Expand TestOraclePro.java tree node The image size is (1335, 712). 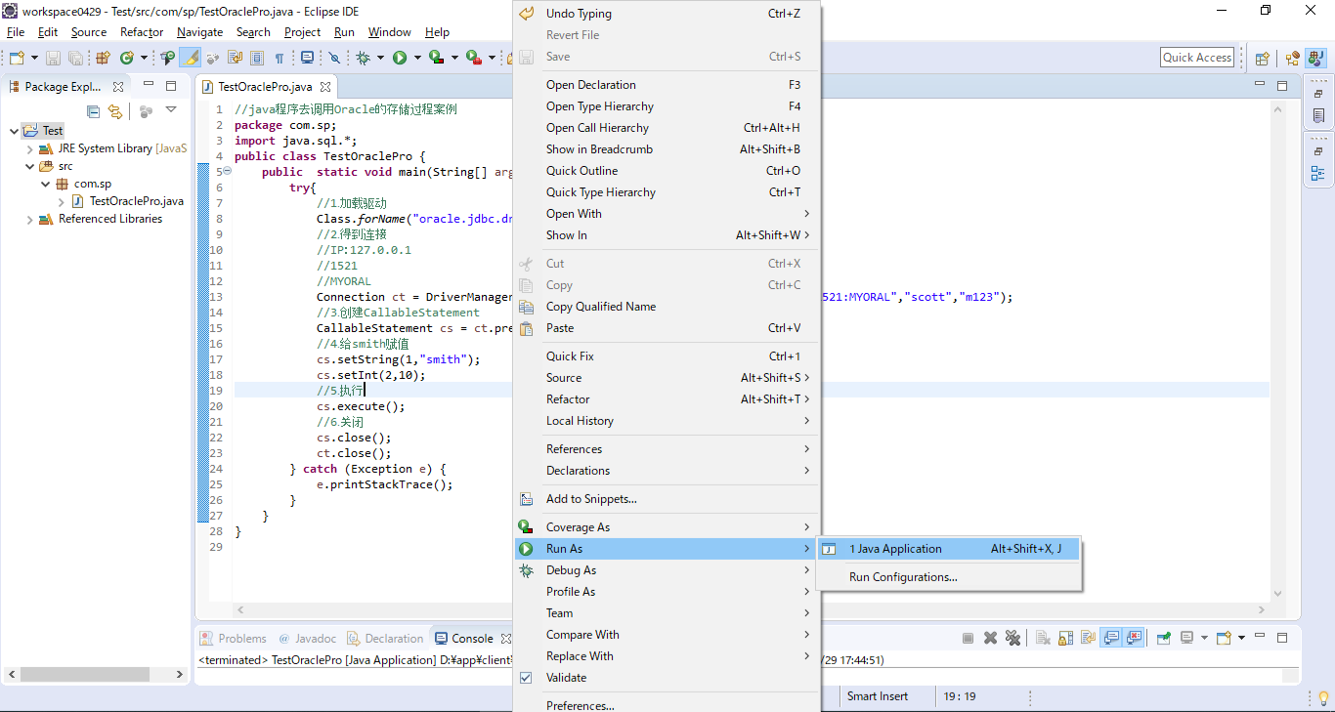pyautogui.click(x=61, y=201)
